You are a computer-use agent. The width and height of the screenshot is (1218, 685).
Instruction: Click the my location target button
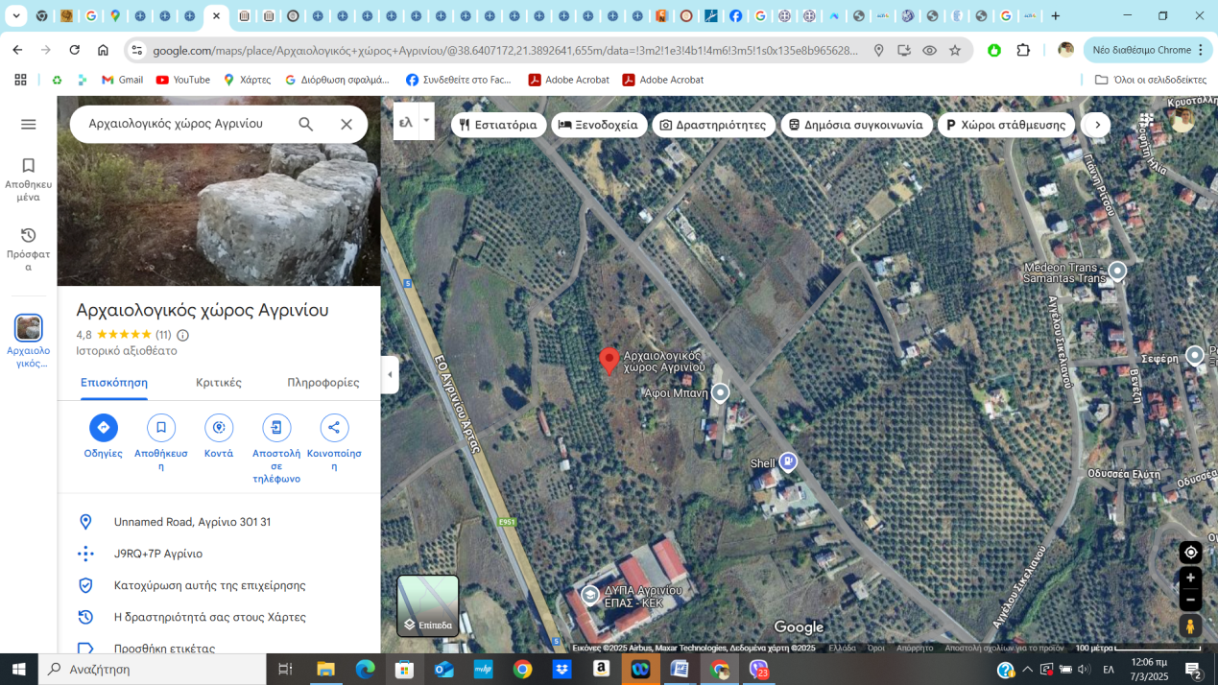coord(1190,553)
